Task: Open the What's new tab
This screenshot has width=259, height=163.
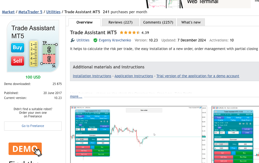Action: point(191,22)
